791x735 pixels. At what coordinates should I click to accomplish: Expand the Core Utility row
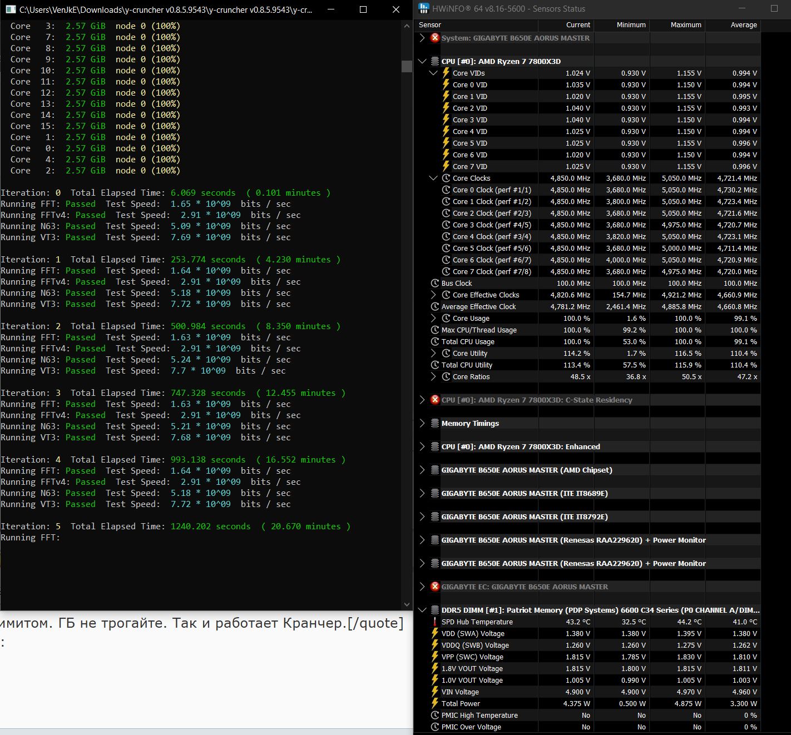coord(433,353)
